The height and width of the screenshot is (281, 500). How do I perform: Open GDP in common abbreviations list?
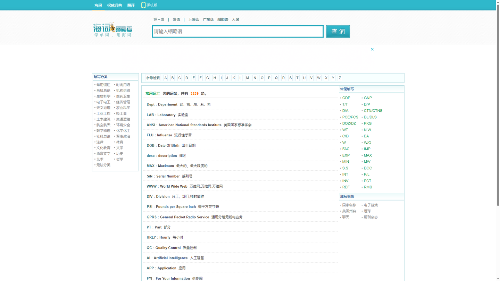coord(346,98)
